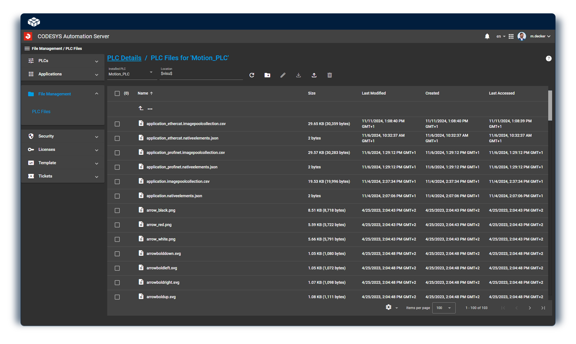Click the help question mark button
576x344 pixels.
click(x=549, y=58)
